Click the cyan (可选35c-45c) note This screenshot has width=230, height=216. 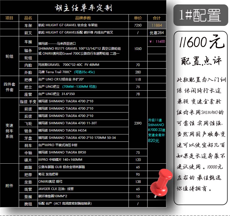point(85,72)
